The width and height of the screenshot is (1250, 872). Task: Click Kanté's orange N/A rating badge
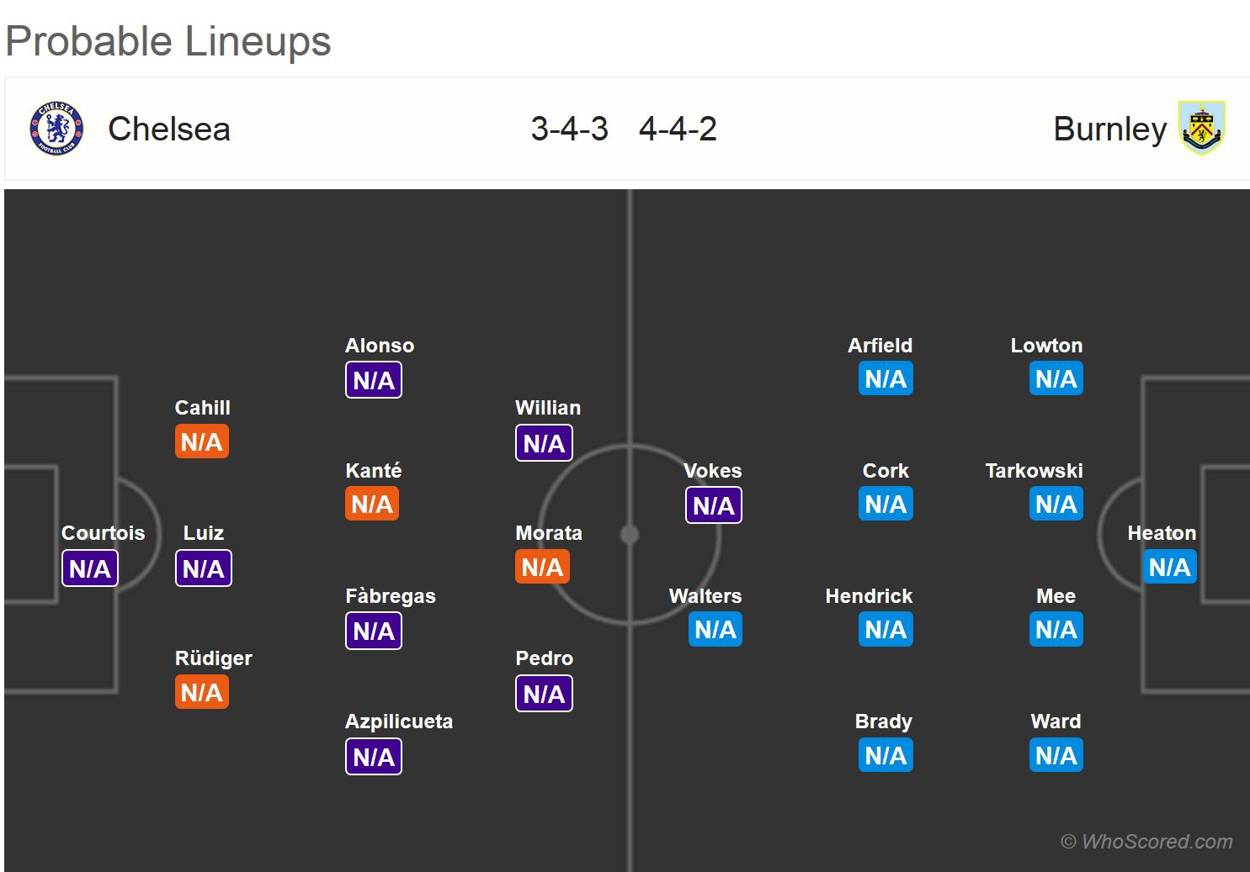tap(372, 504)
